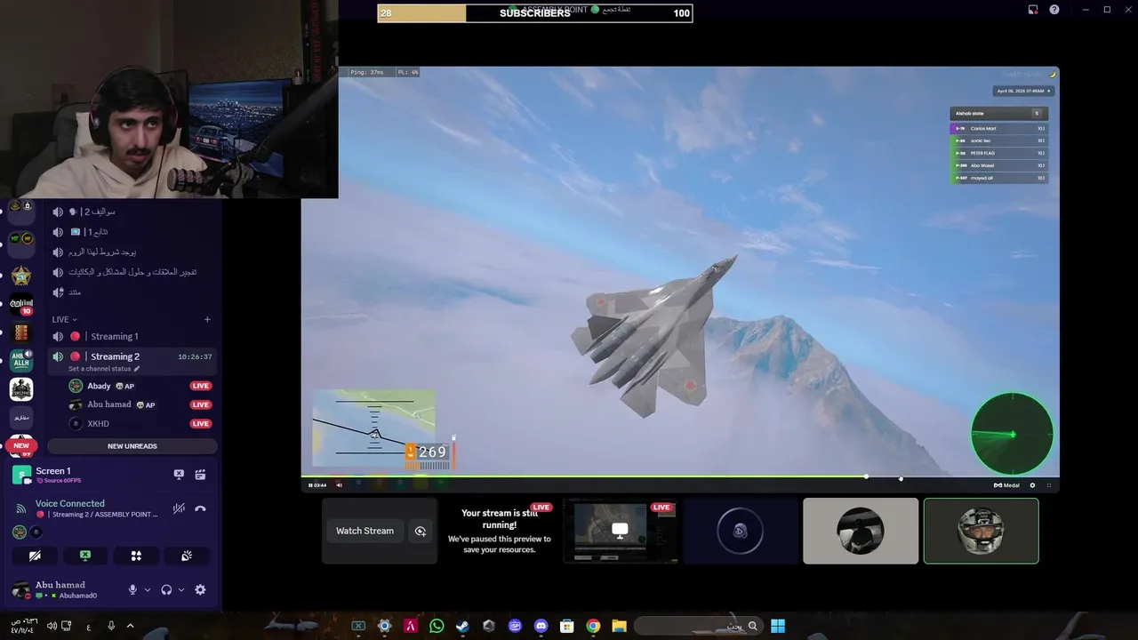Open Google Chrome from taskbar
Image resolution: width=1138 pixels, height=640 pixels.
tap(593, 626)
